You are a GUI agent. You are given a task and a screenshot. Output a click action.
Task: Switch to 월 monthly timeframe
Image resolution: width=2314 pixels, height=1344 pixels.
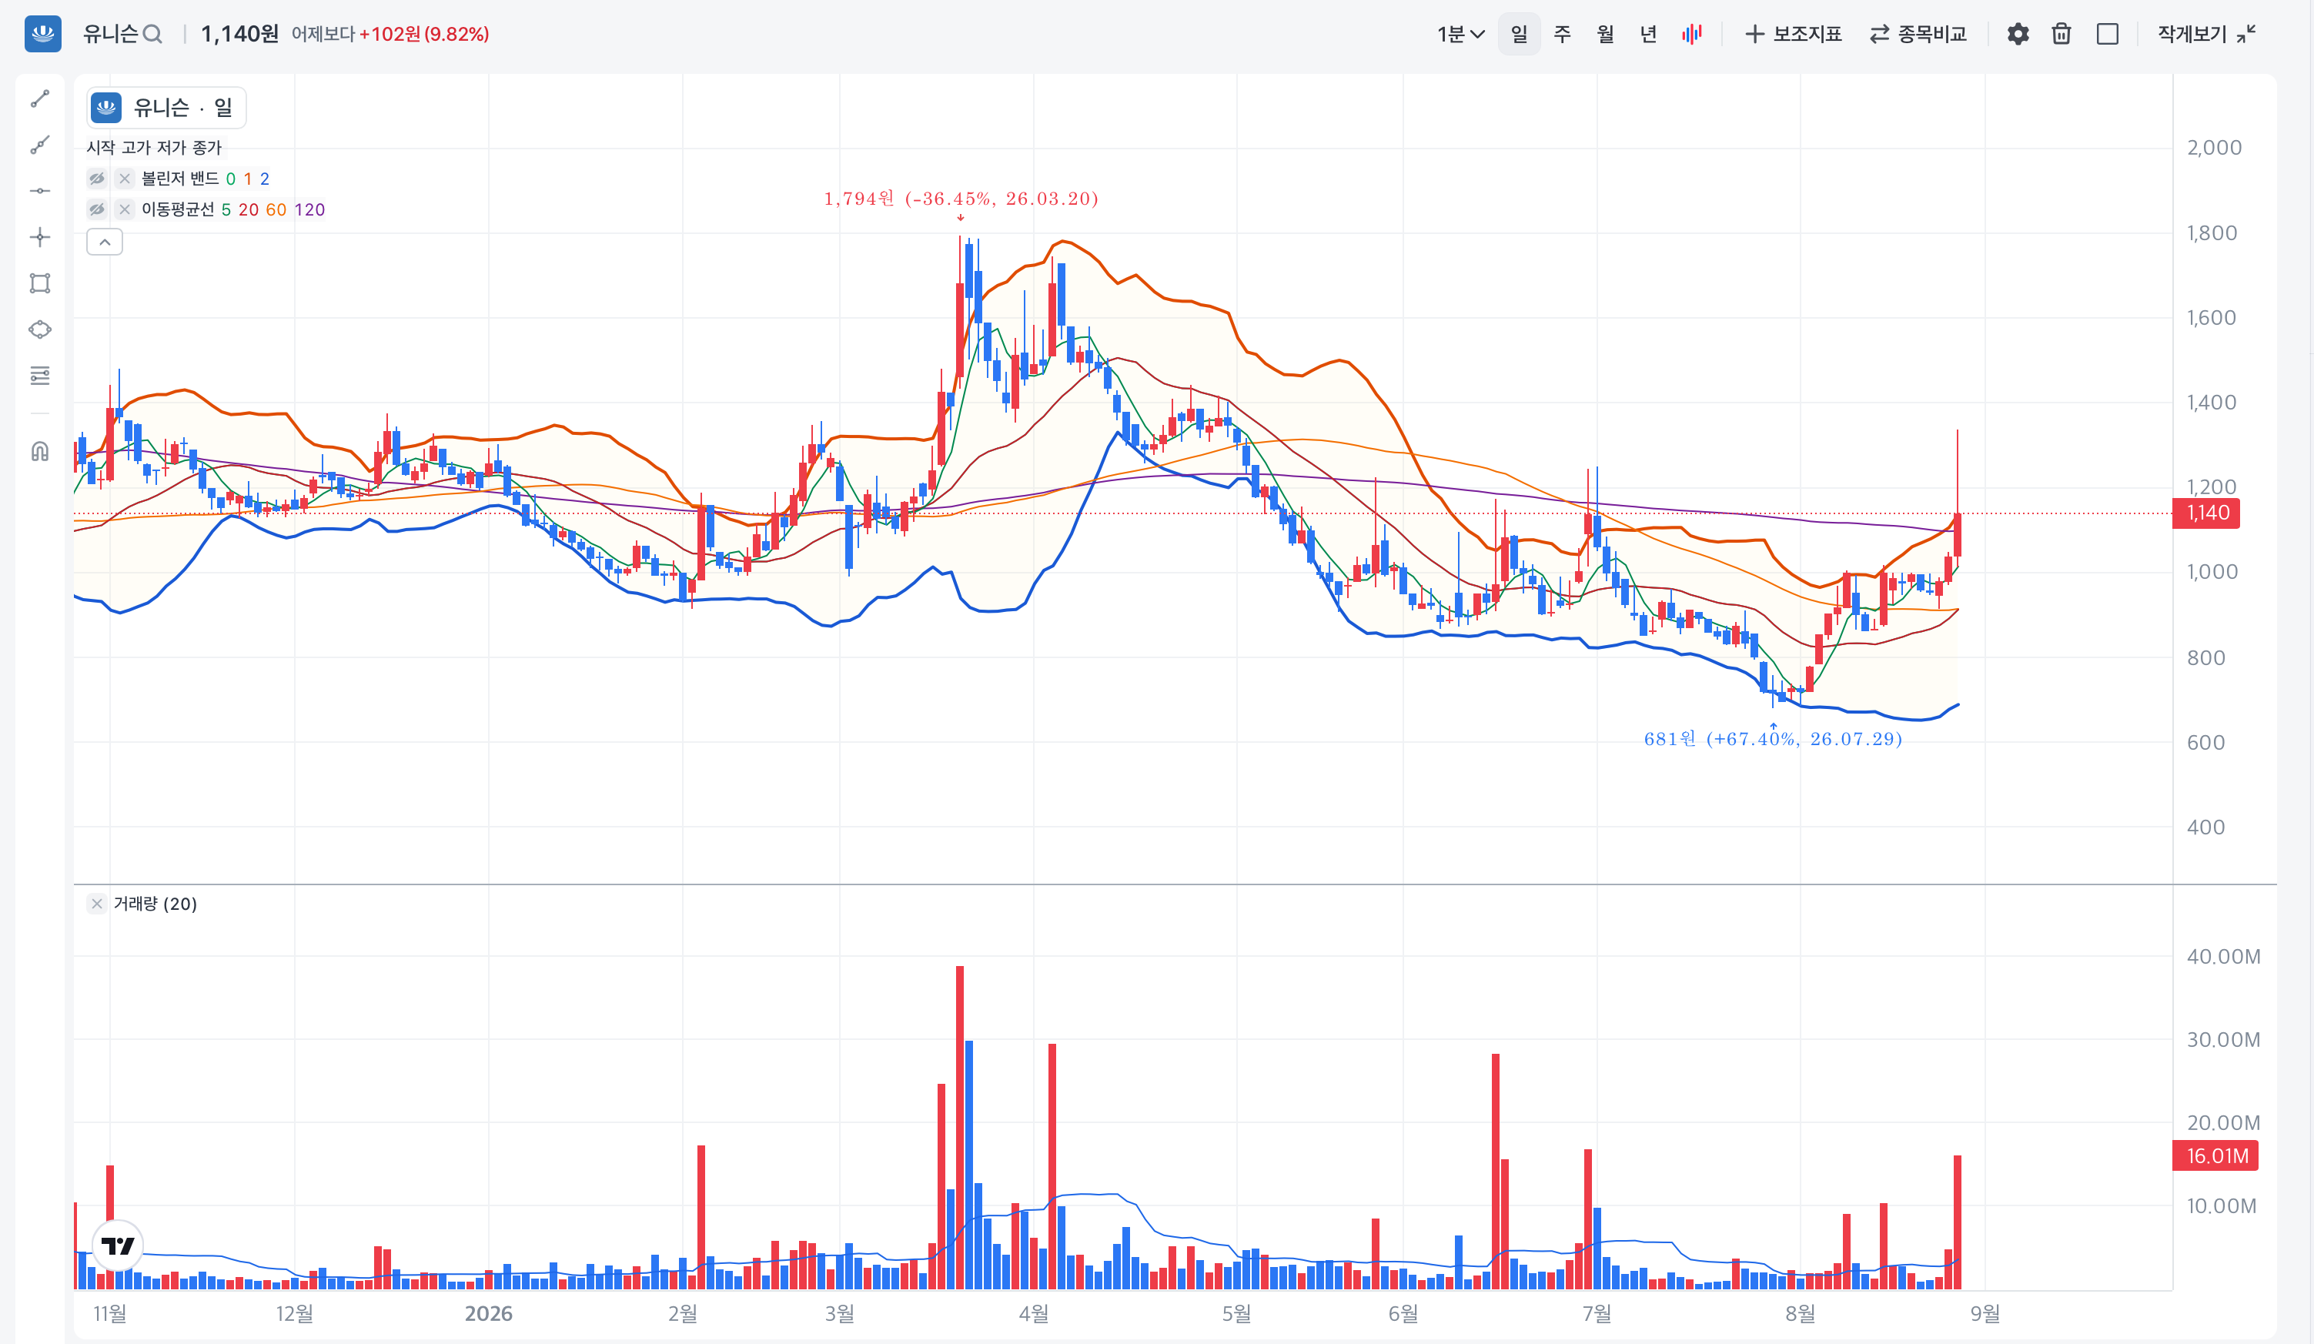pyautogui.click(x=1605, y=34)
